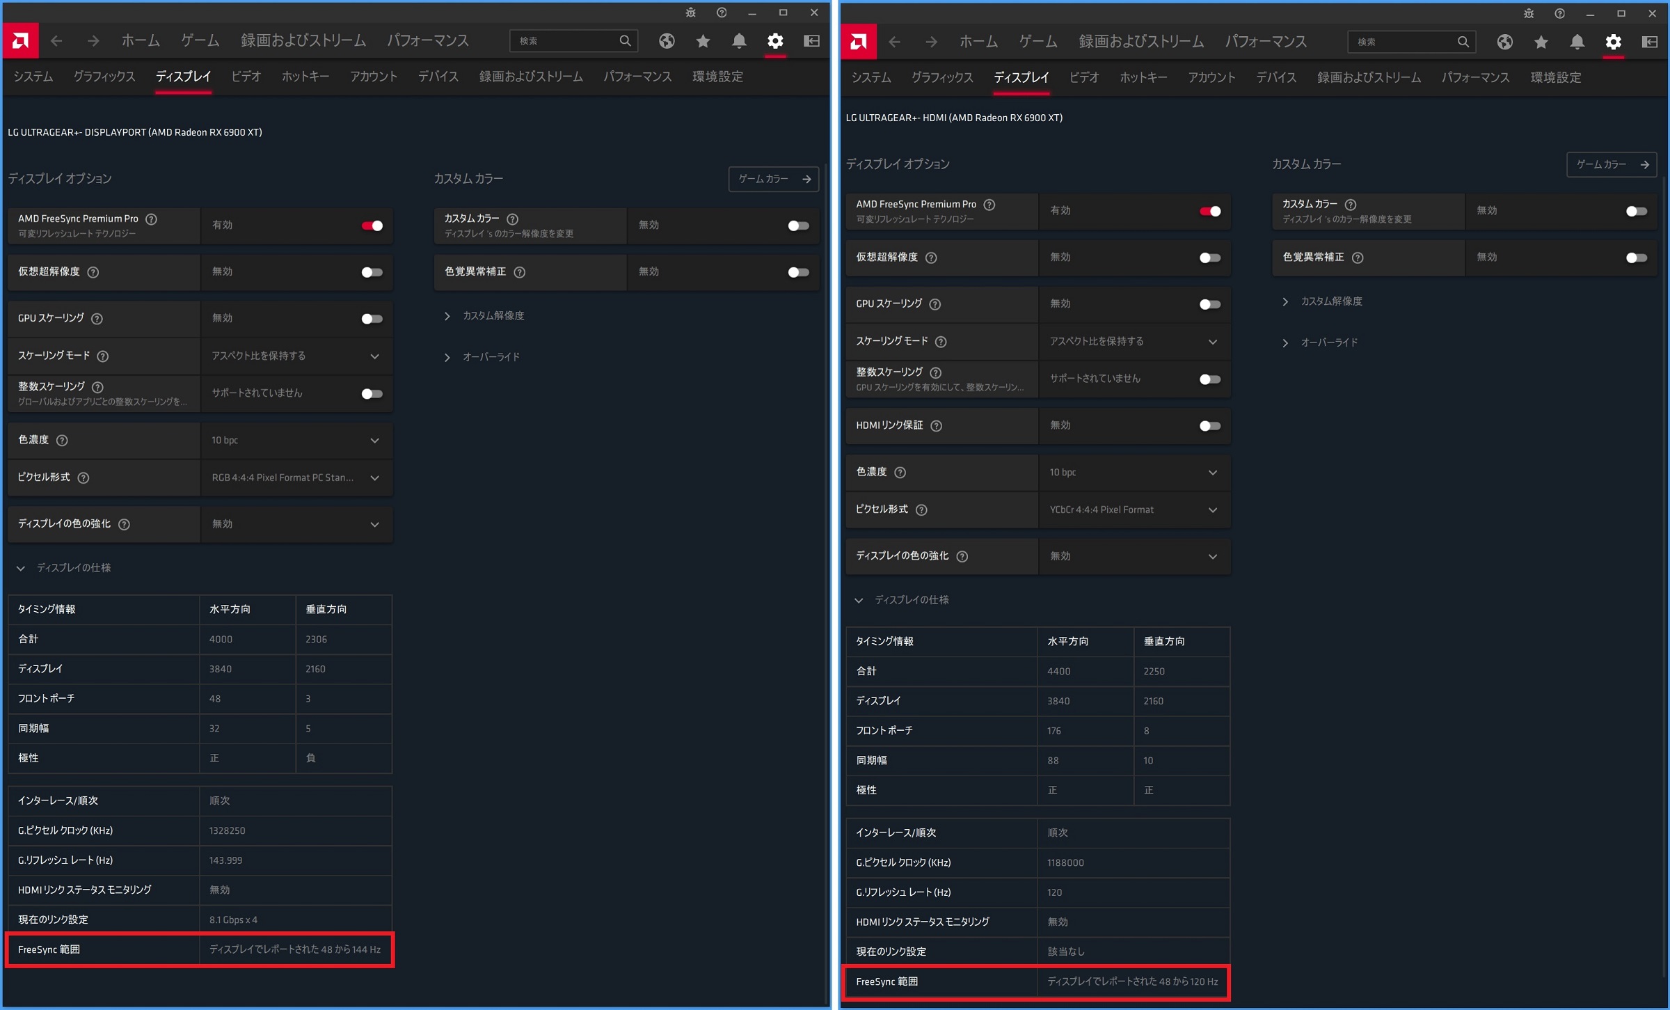This screenshot has height=1010, width=1670.
Task: Open settings gear in right window
Action: [x=1613, y=42]
